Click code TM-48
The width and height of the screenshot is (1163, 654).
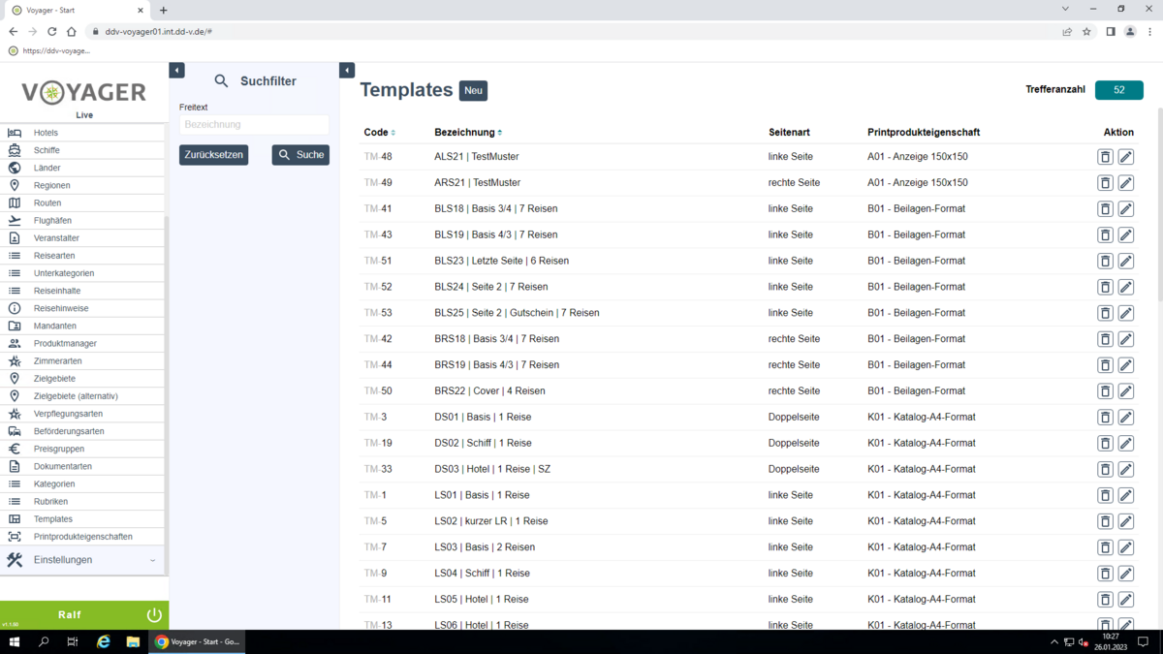(x=378, y=157)
